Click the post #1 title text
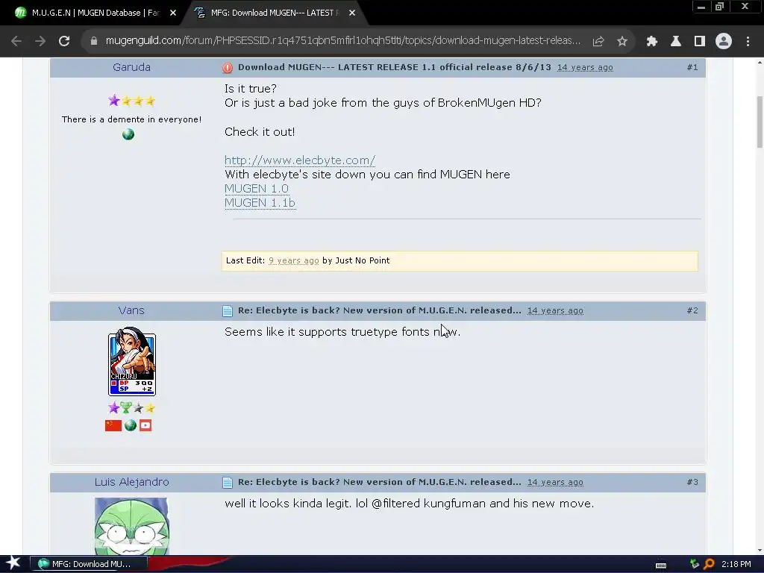The height and width of the screenshot is (573, 764). [x=394, y=67]
